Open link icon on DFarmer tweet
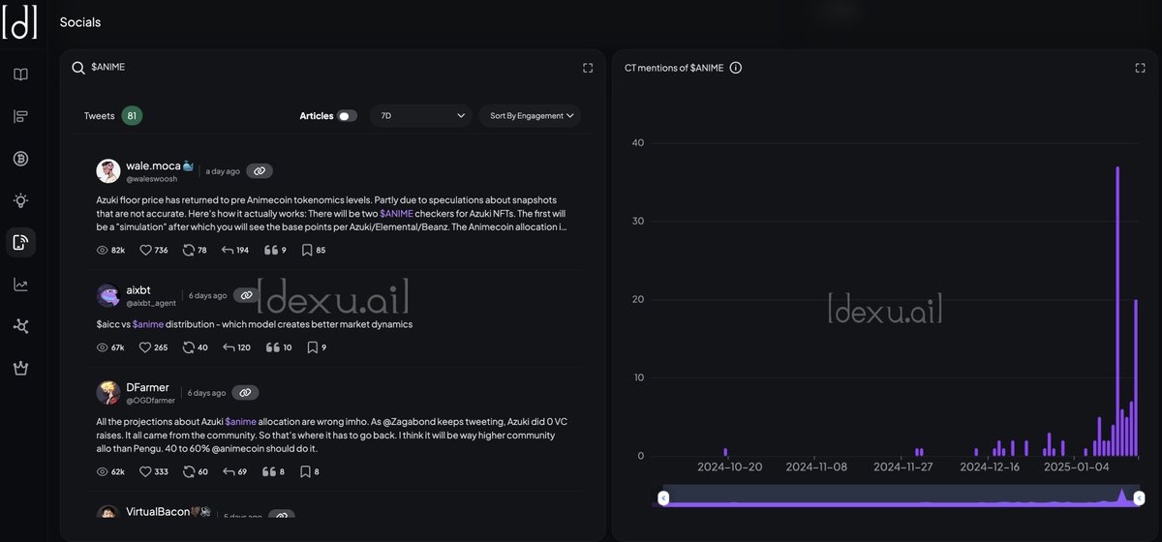Screen dimensions: 1162x542 coord(245,393)
